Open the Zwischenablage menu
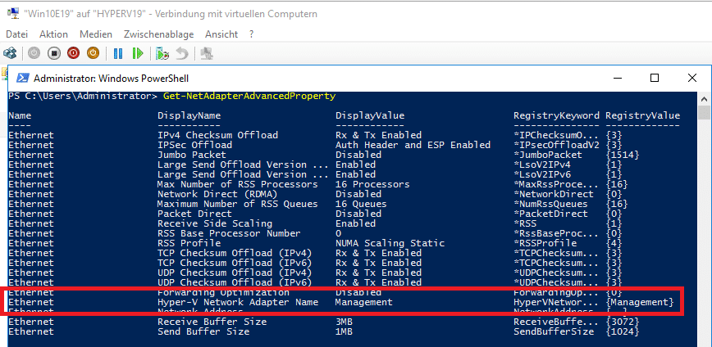 point(158,34)
